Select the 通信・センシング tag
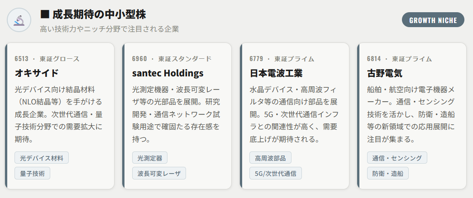 (397, 158)
